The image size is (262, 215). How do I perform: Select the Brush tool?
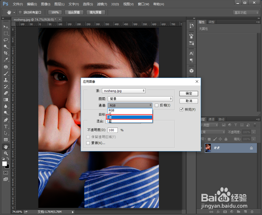[6, 73]
